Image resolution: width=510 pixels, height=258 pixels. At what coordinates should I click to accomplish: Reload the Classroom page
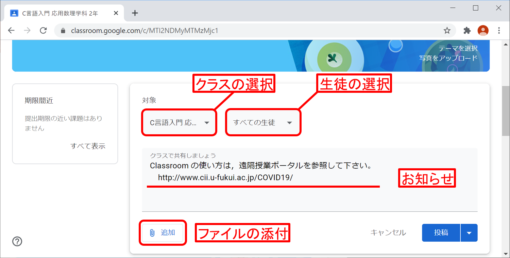43,31
